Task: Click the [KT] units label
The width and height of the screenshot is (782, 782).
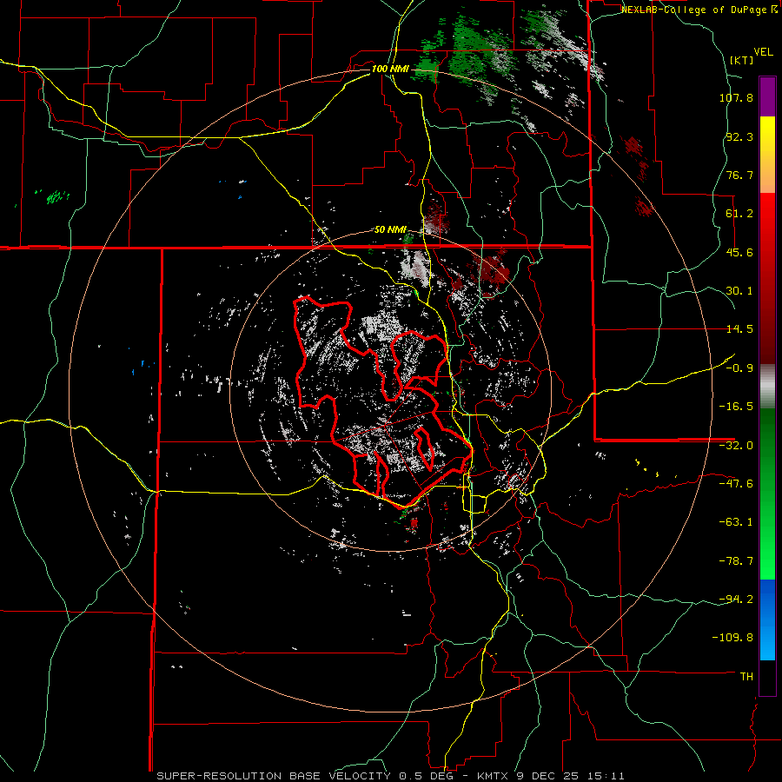Action: (x=742, y=60)
